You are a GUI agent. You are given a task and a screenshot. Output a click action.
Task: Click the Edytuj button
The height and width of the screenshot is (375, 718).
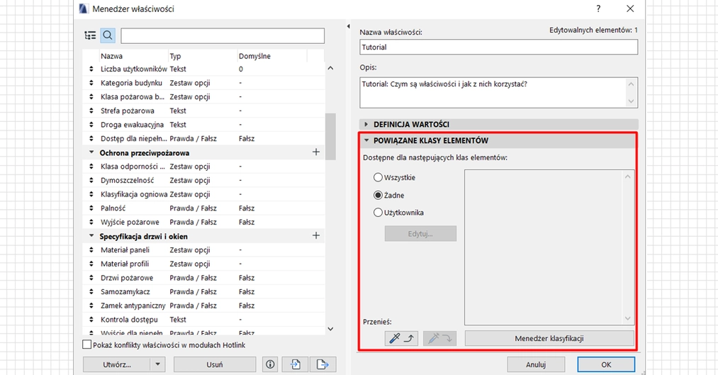click(x=420, y=233)
